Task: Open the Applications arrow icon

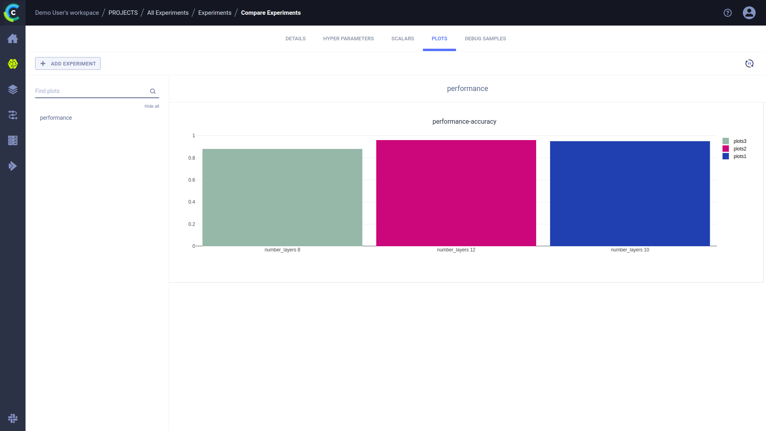Action: [13, 166]
